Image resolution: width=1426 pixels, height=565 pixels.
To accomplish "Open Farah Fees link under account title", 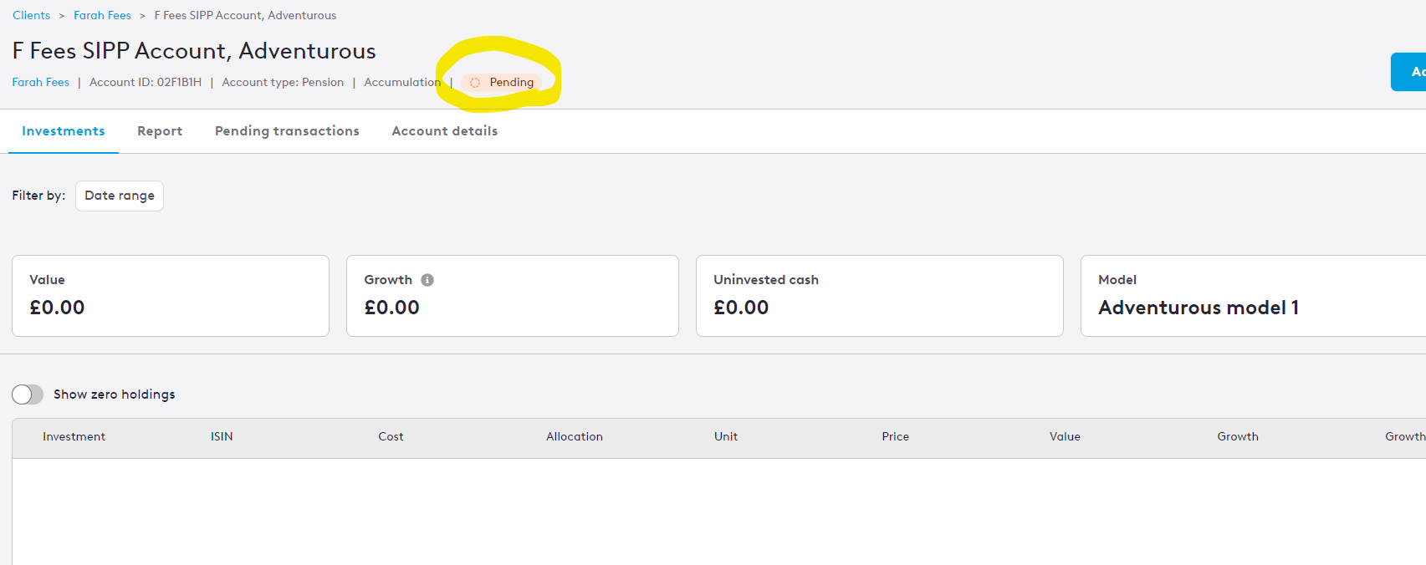I will 41,82.
